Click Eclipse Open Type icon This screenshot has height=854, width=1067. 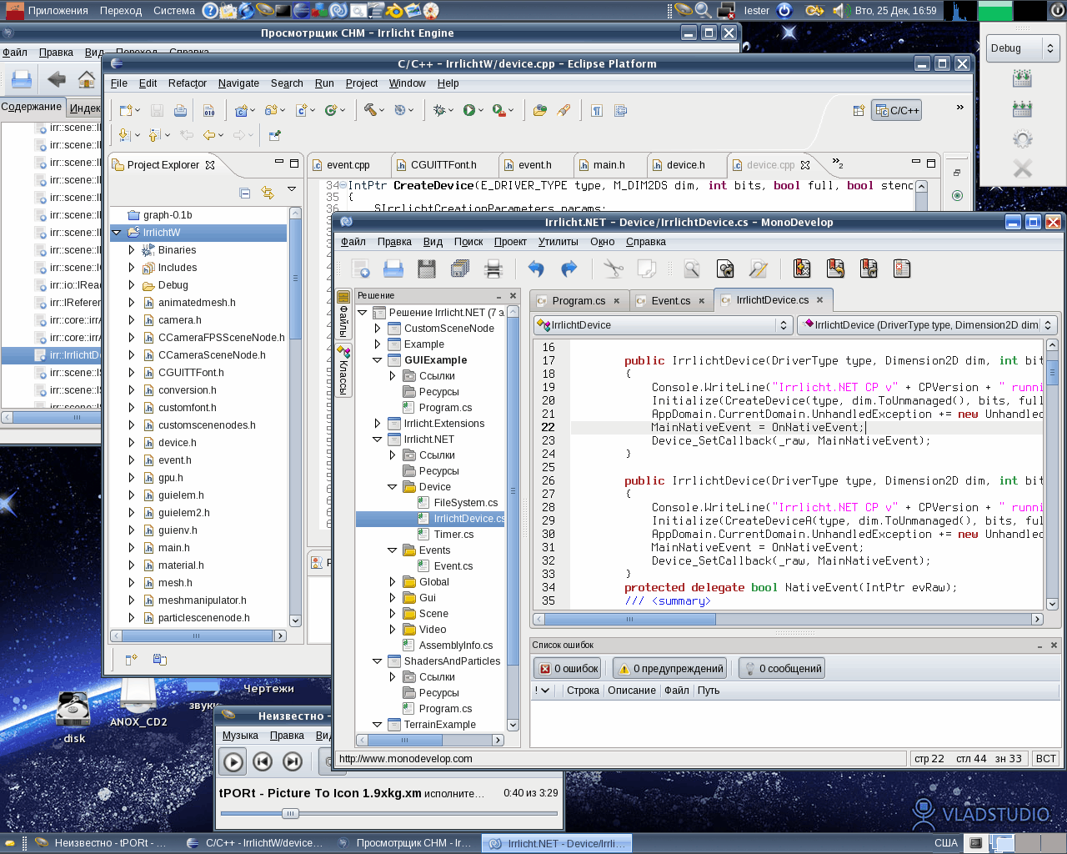540,110
